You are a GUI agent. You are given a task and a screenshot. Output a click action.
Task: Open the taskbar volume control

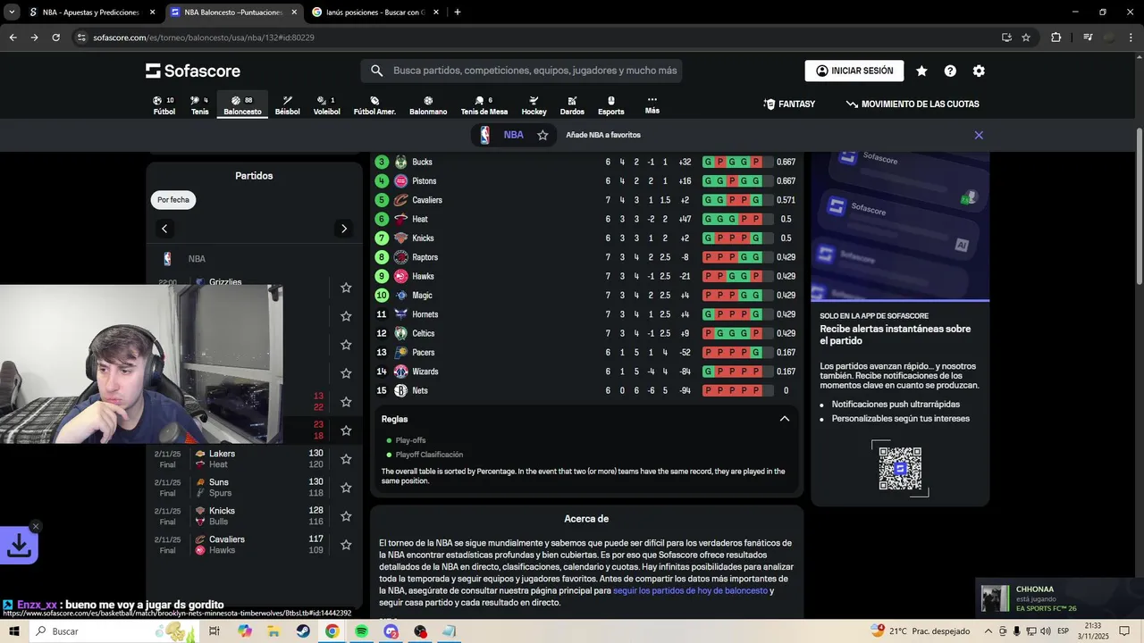pos(1046,631)
